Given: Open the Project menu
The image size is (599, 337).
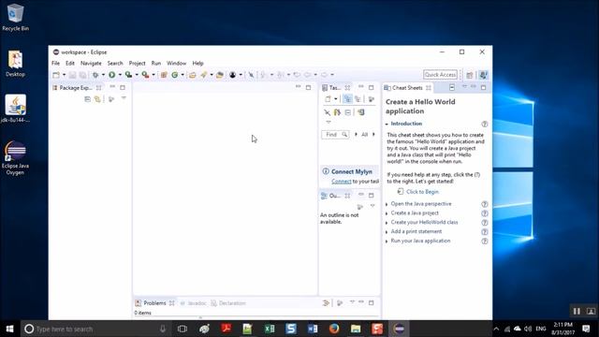Looking at the screenshot, I should point(138,63).
